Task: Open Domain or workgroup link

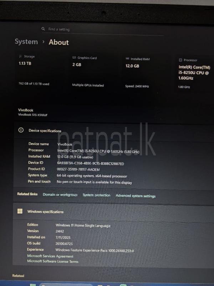Action: click(x=60, y=195)
